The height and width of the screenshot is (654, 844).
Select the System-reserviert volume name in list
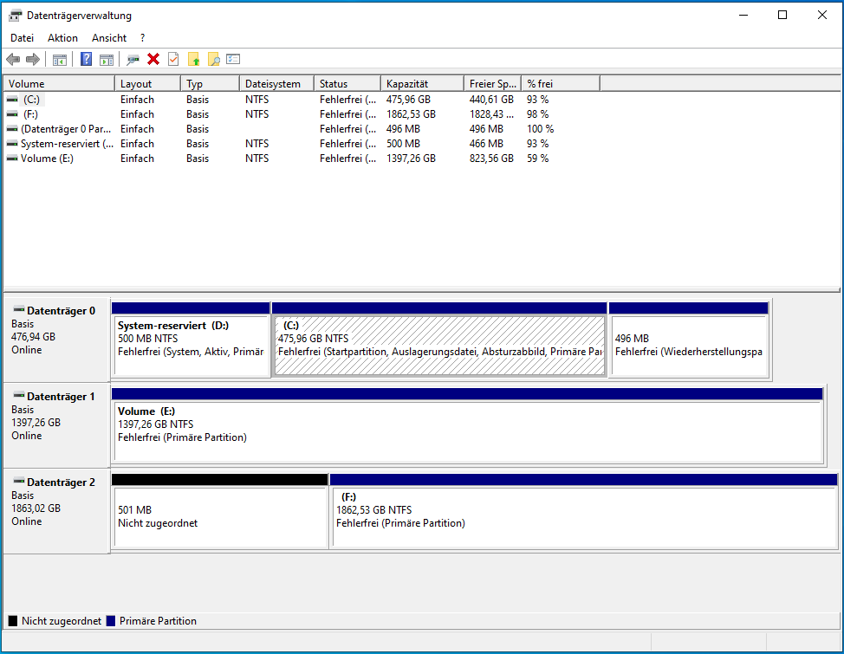(67, 144)
